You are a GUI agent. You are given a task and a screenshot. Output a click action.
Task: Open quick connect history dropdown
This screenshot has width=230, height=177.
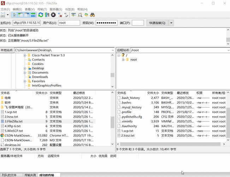pyautogui.click(x=171, y=23)
